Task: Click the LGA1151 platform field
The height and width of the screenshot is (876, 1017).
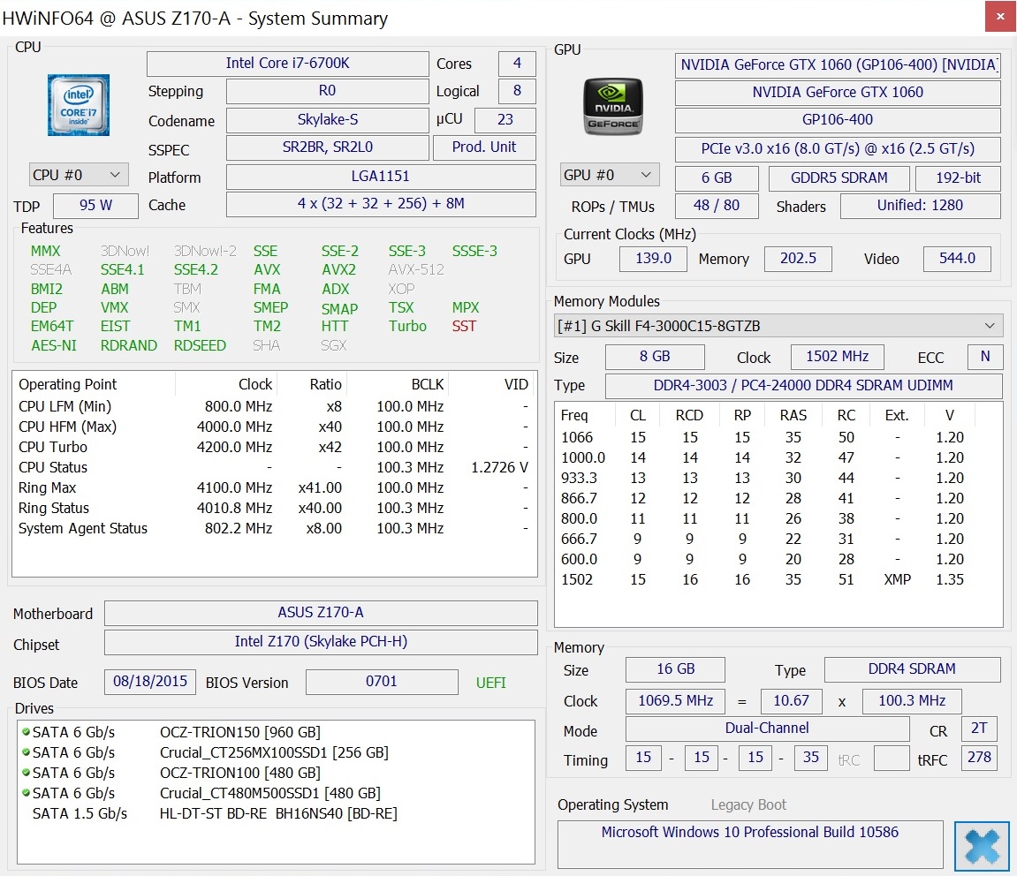Action: tap(381, 177)
